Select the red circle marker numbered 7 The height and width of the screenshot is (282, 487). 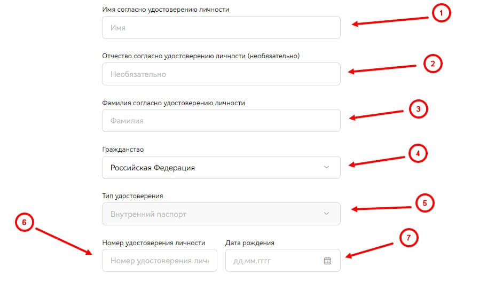[x=408, y=239]
